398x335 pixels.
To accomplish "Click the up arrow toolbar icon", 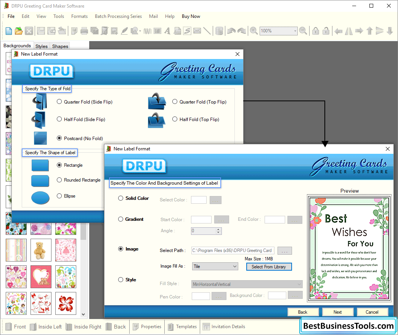I will click(x=369, y=31).
